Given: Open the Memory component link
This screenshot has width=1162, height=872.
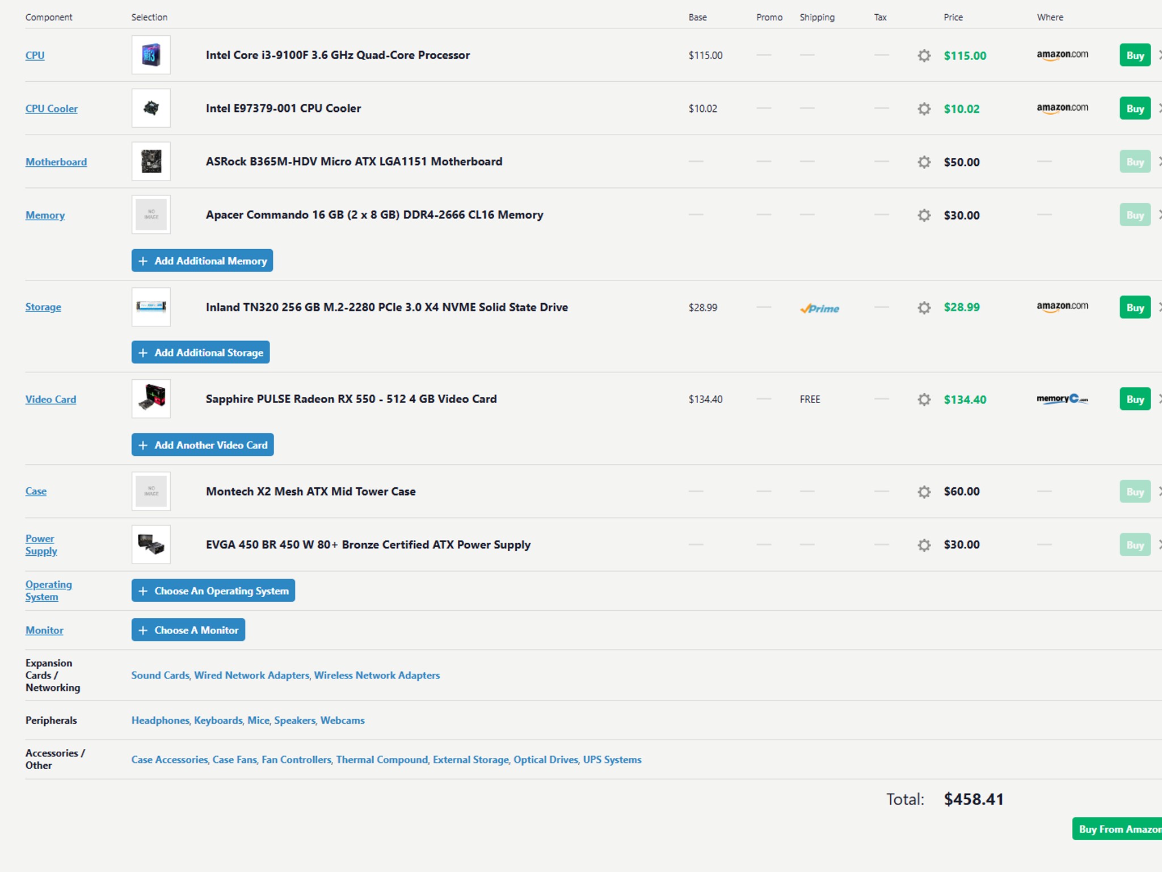Looking at the screenshot, I should click(45, 215).
